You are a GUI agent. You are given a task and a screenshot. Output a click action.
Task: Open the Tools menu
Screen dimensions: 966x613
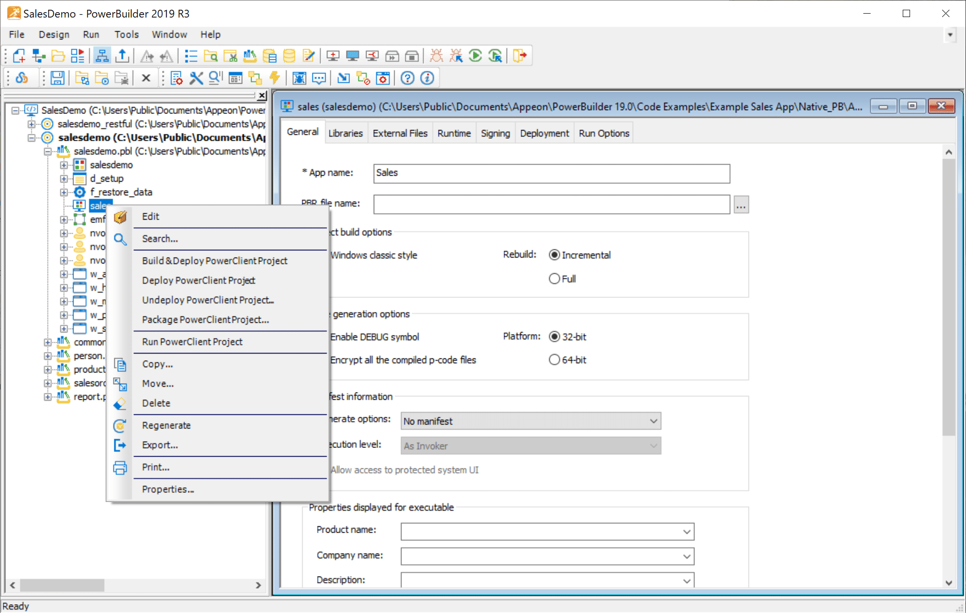127,35
